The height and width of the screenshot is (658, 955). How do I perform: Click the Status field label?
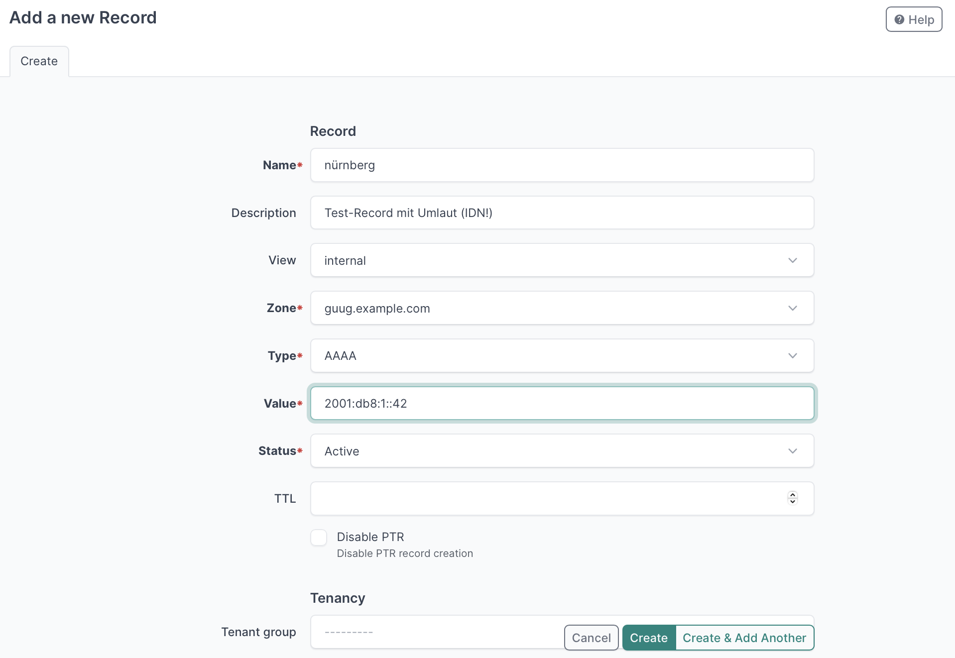(x=277, y=451)
